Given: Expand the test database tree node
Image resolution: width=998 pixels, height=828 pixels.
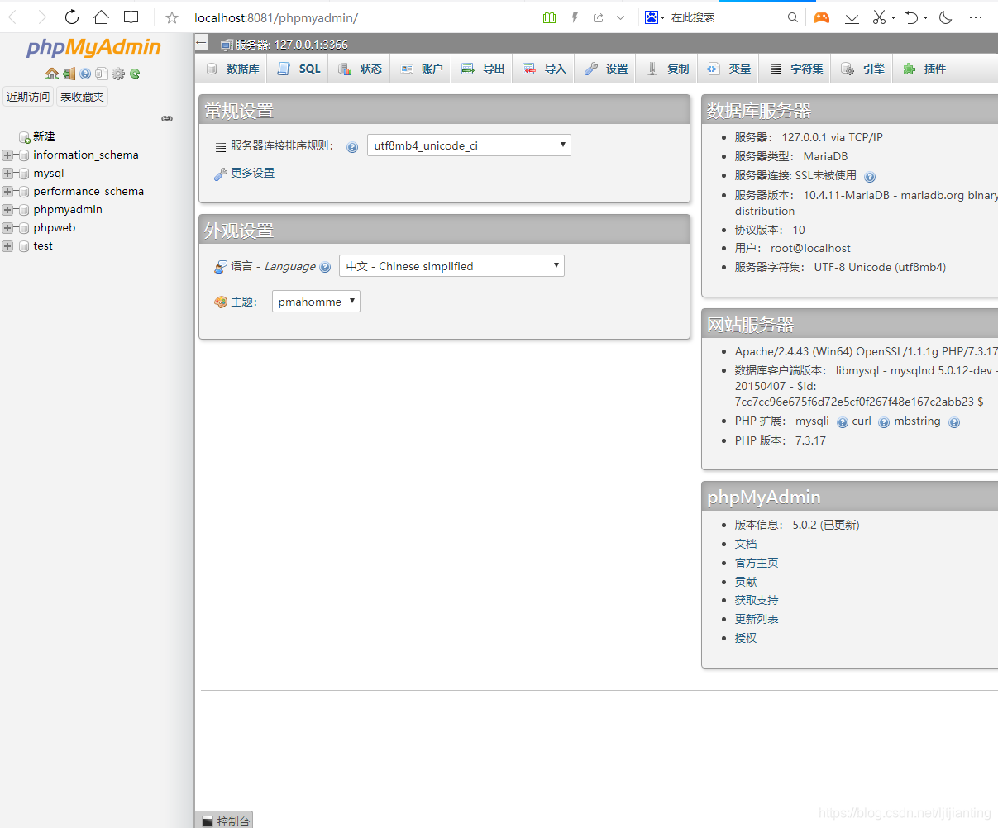Looking at the screenshot, I should coord(7,246).
